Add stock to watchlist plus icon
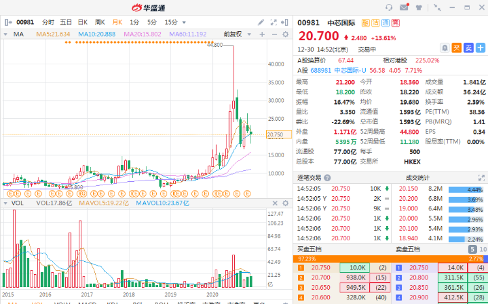Screen dimensions: 488x304 (x=481, y=48)
